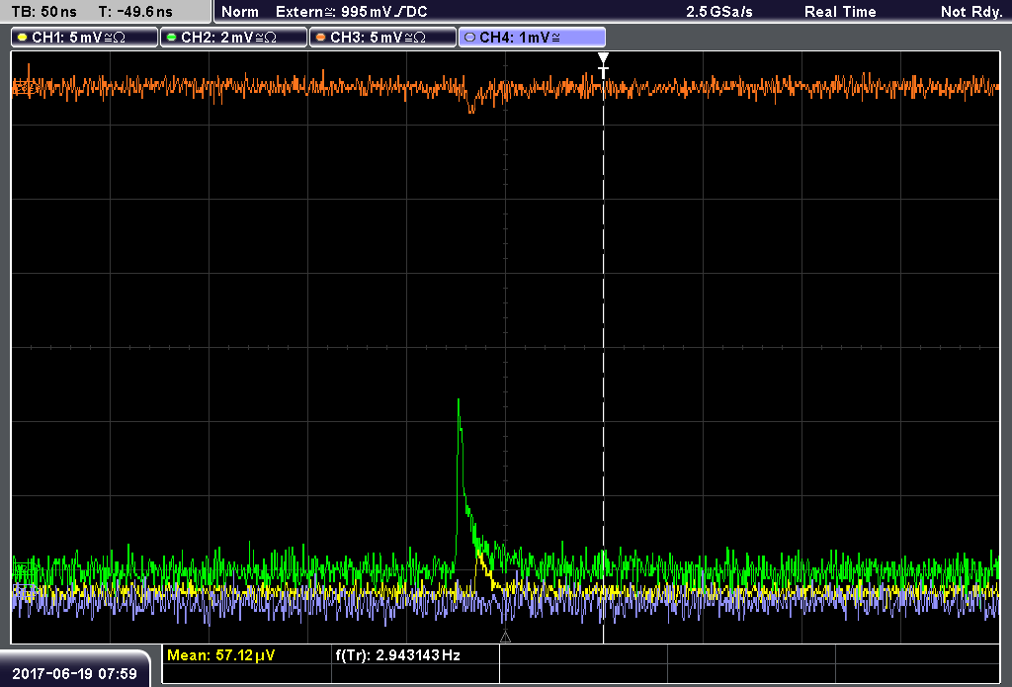Click the Not Rdy. status label
This screenshot has height=687, width=1012.
coord(970,12)
